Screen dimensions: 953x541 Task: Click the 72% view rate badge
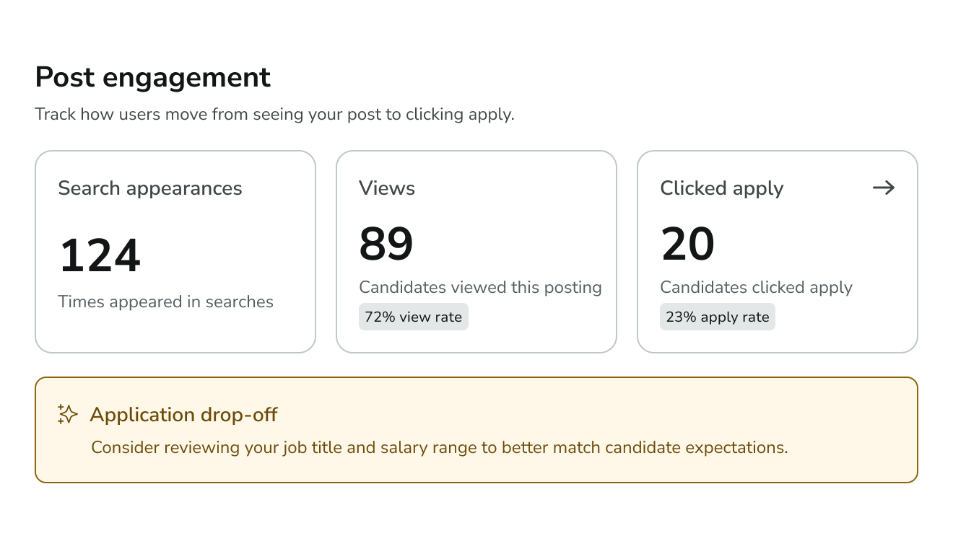click(413, 317)
